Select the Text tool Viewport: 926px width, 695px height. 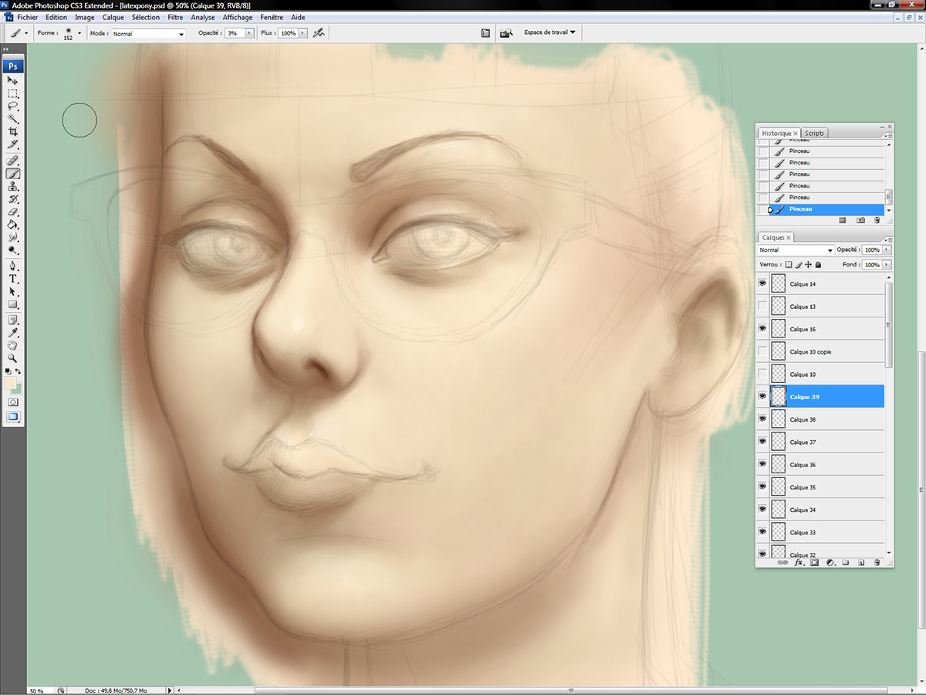point(13,279)
